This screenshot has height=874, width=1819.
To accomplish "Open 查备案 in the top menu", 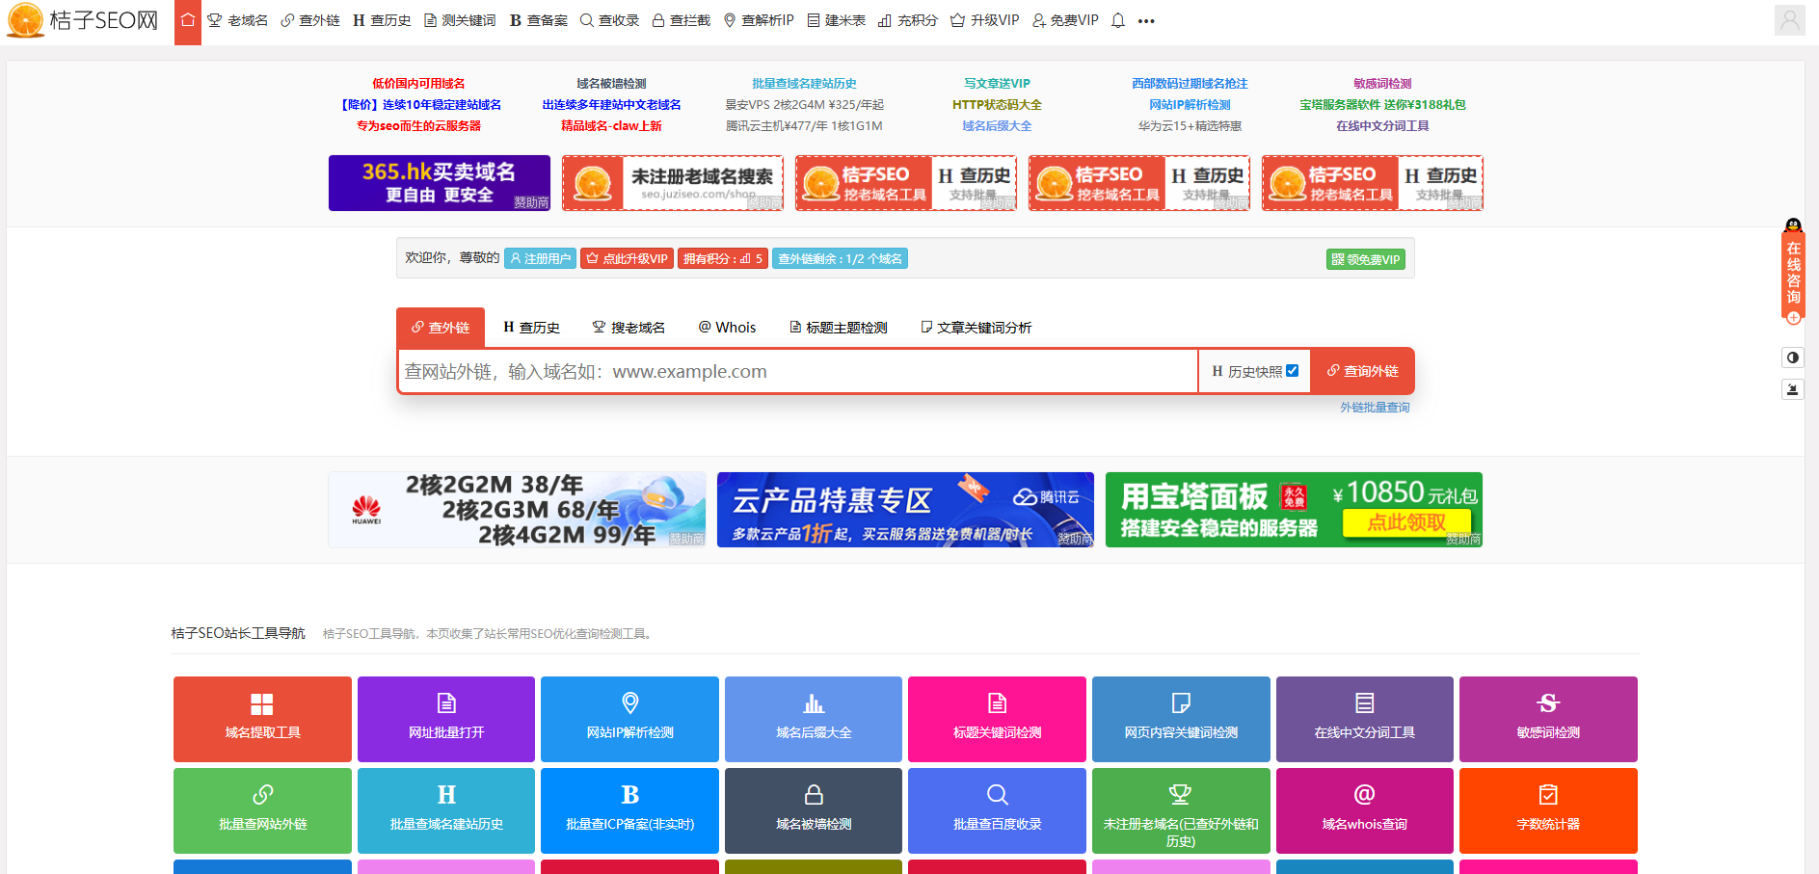I will click(538, 21).
